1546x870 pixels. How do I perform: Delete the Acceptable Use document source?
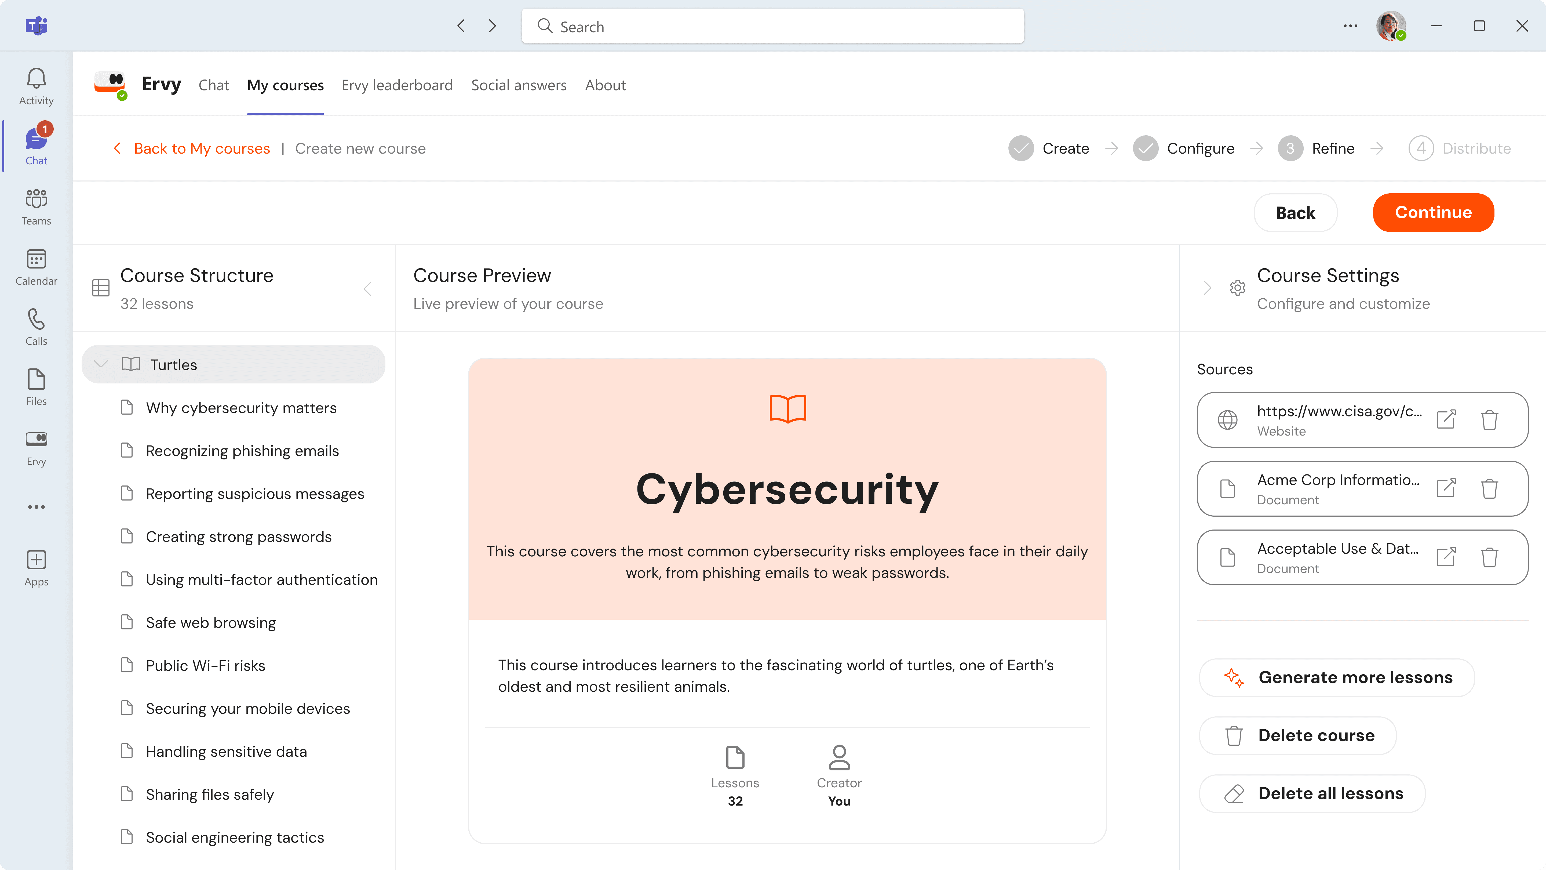coord(1489,557)
